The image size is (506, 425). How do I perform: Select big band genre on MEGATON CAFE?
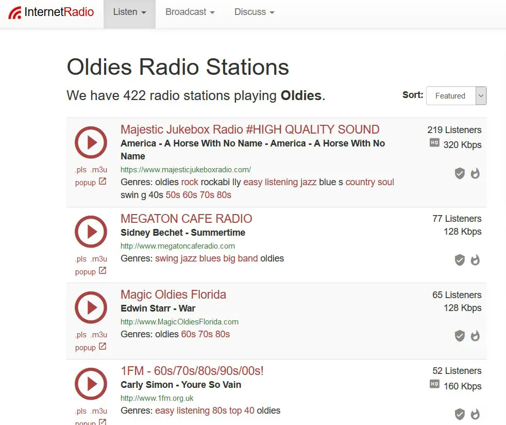tap(240, 259)
